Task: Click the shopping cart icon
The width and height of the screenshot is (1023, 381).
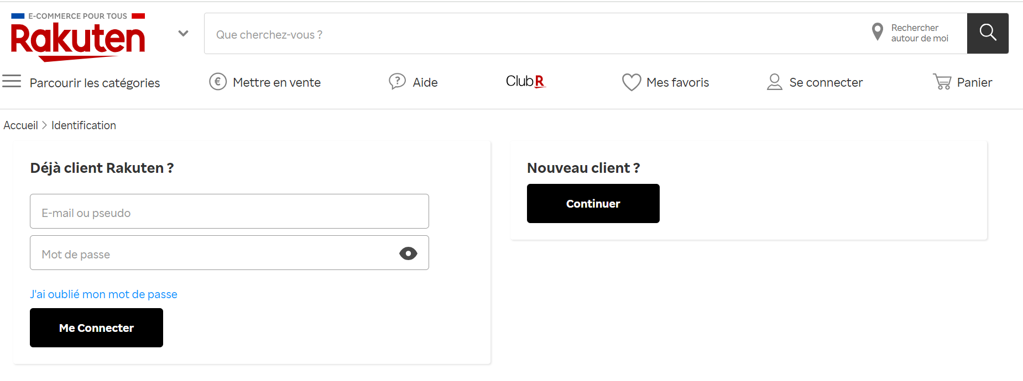Action: click(x=942, y=82)
